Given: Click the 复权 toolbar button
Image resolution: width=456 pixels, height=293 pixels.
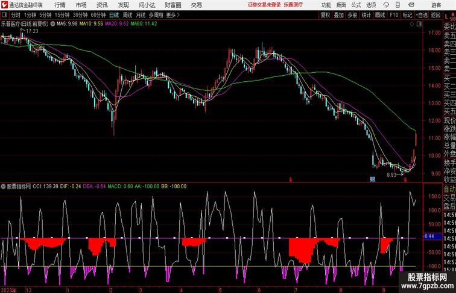Looking at the screenshot, I should (x=326, y=15).
